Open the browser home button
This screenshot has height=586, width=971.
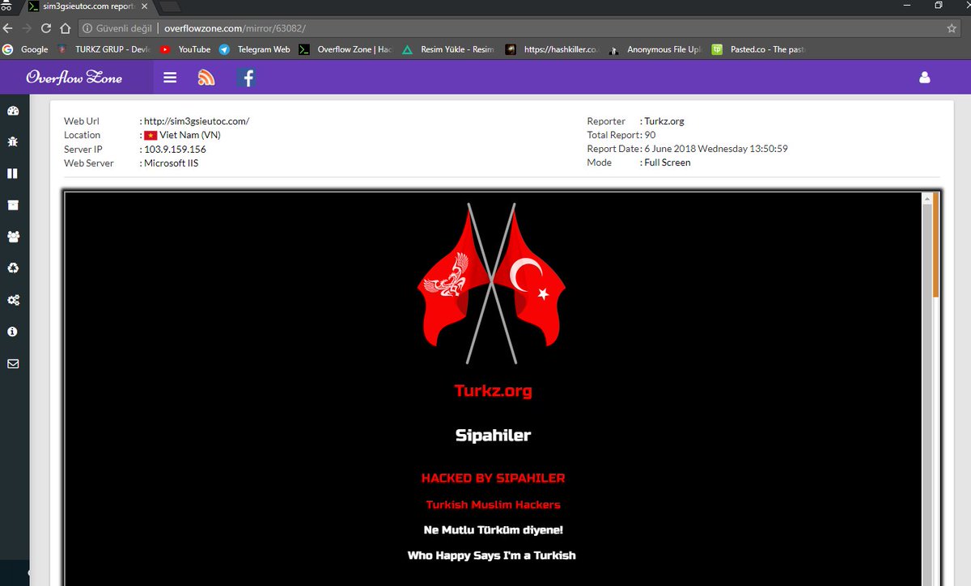66,28
